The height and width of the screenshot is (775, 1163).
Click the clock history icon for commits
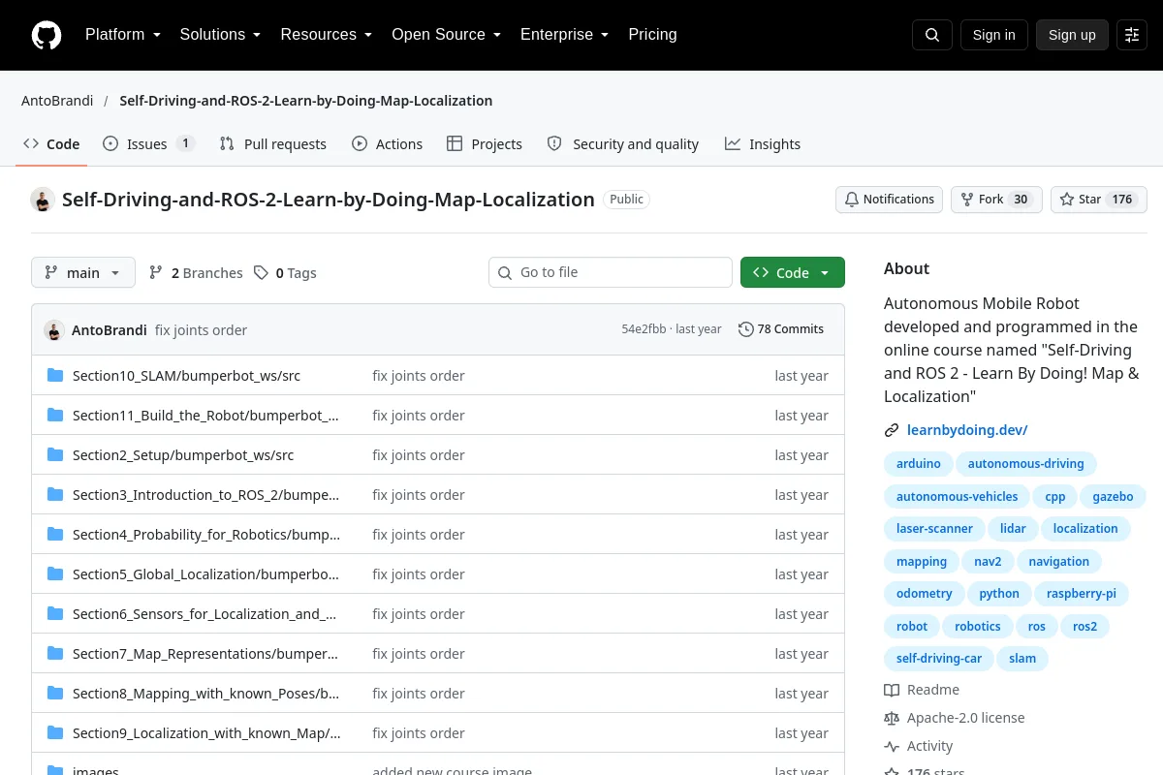coord(745,329)
